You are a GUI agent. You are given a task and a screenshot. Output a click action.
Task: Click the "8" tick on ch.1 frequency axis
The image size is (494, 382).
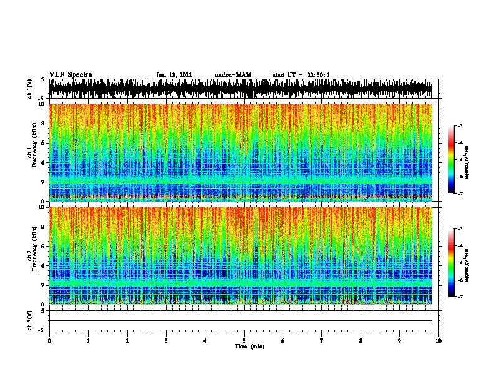point(44,124)
